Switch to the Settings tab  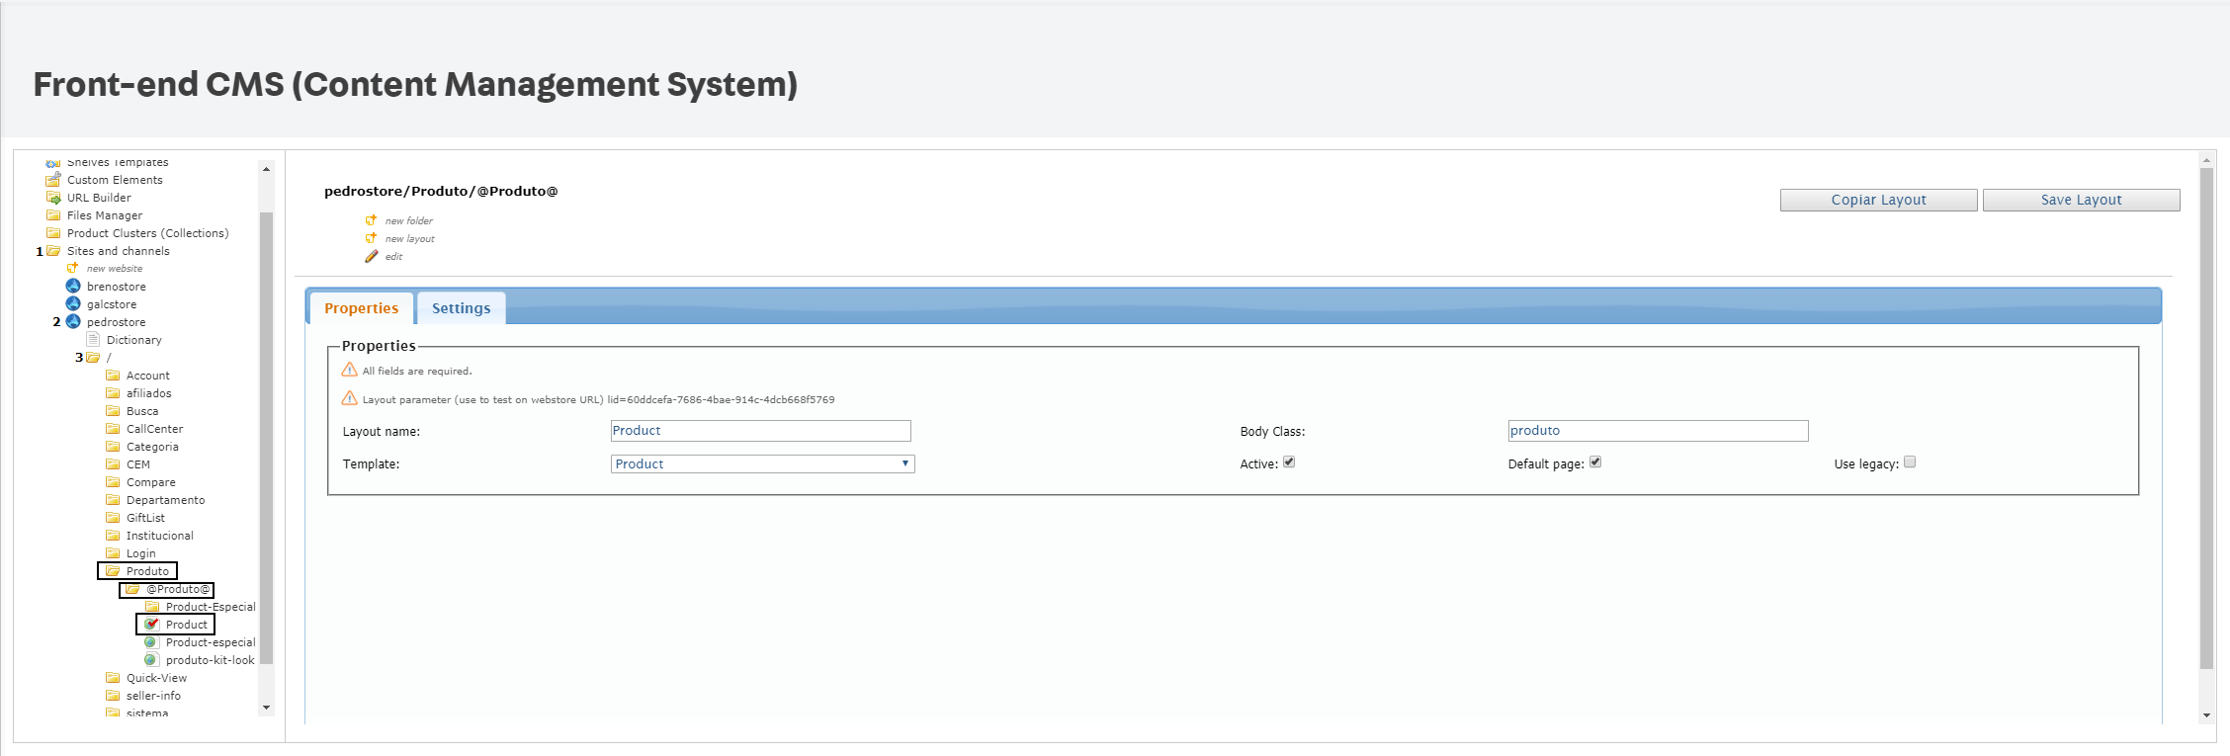pos(461,308)
